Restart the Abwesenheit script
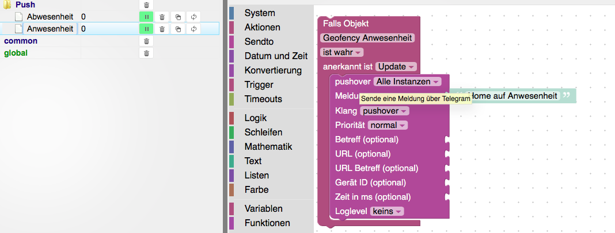This screenshot has width=615, height=233. coord(193,17)
